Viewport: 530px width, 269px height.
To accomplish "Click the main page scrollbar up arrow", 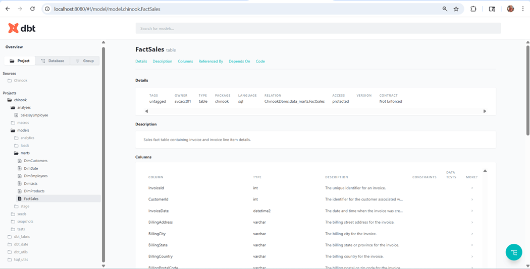I will 527,42.
